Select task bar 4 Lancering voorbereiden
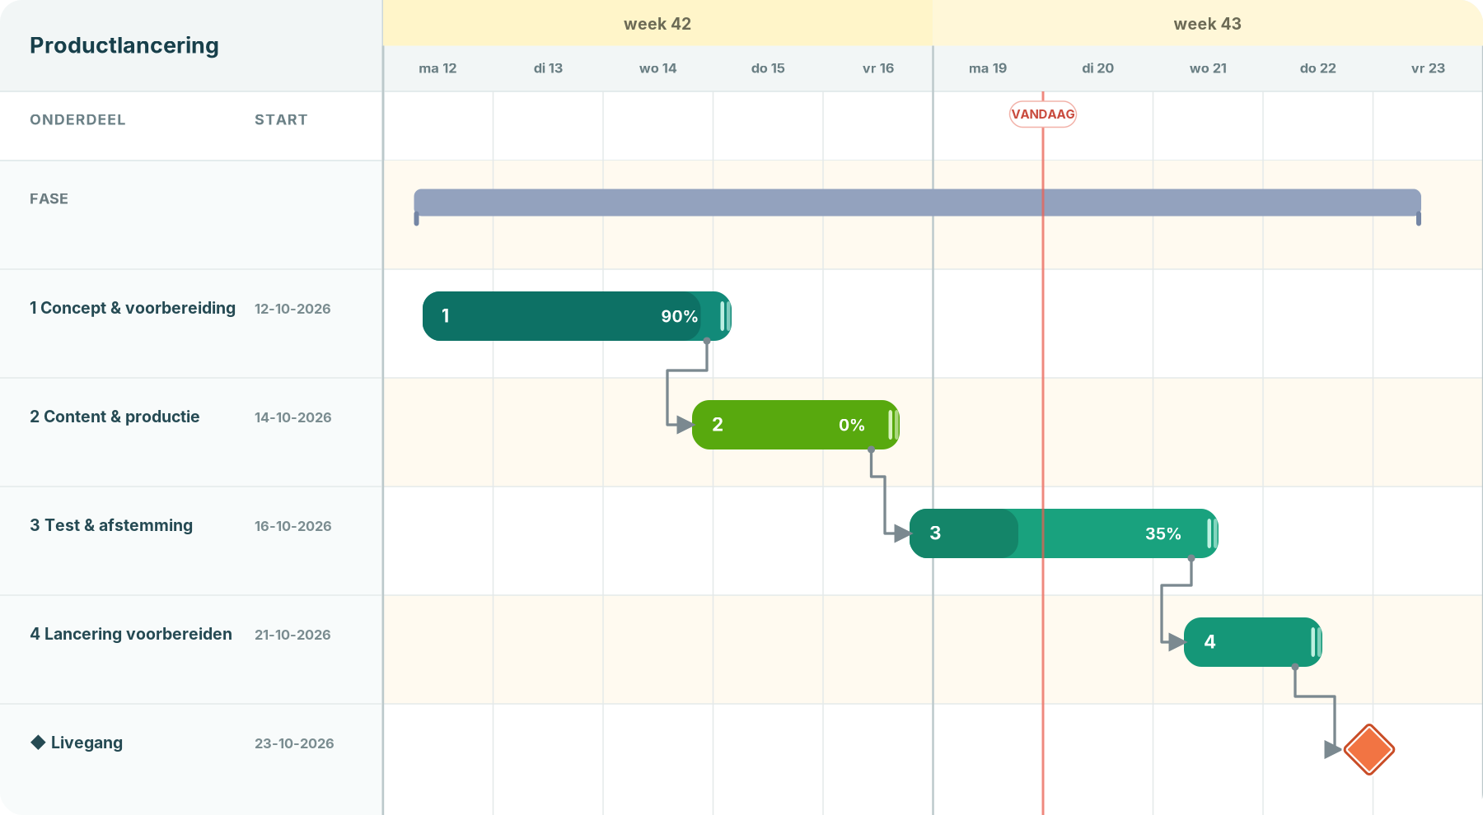Screen dimensions: 1483x815 (x=1253, y=642)
